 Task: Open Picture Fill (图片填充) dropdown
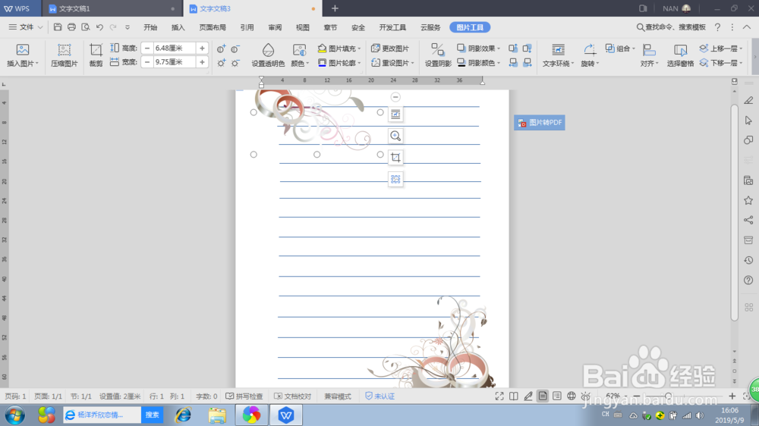click(339, 49)
